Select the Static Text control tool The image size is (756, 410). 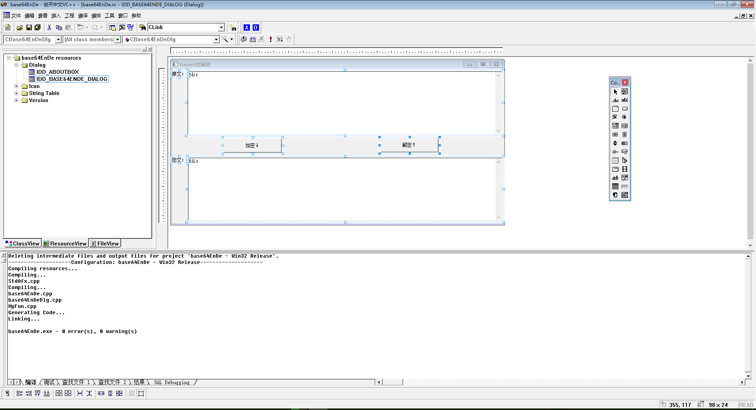pos(615,100)
